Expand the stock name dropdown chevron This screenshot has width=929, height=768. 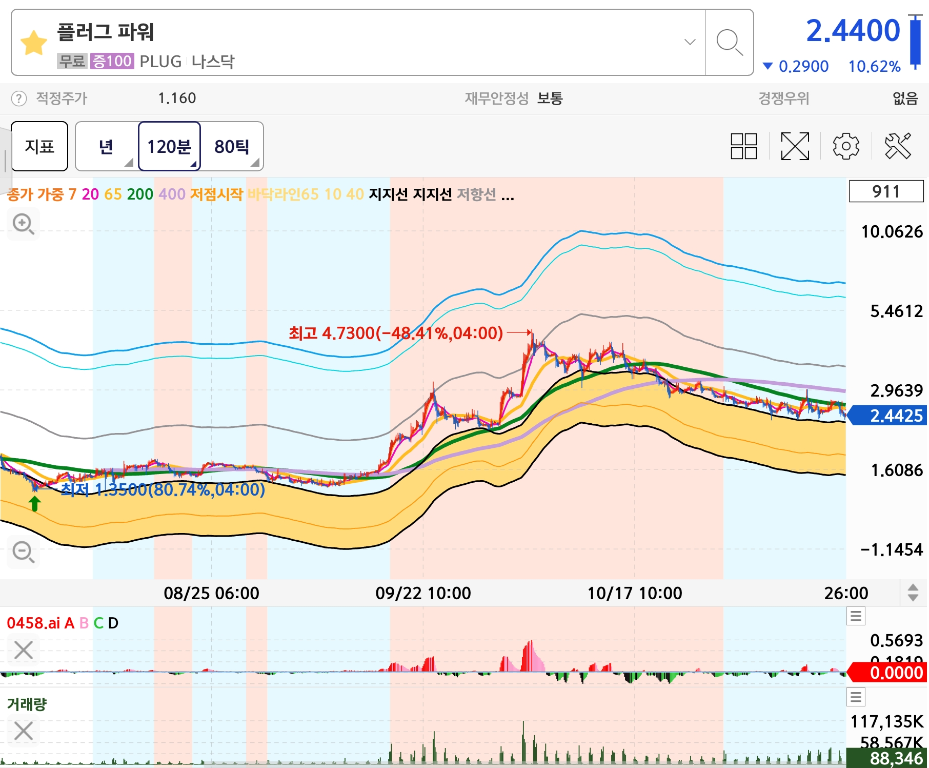(x=690, y=42)
